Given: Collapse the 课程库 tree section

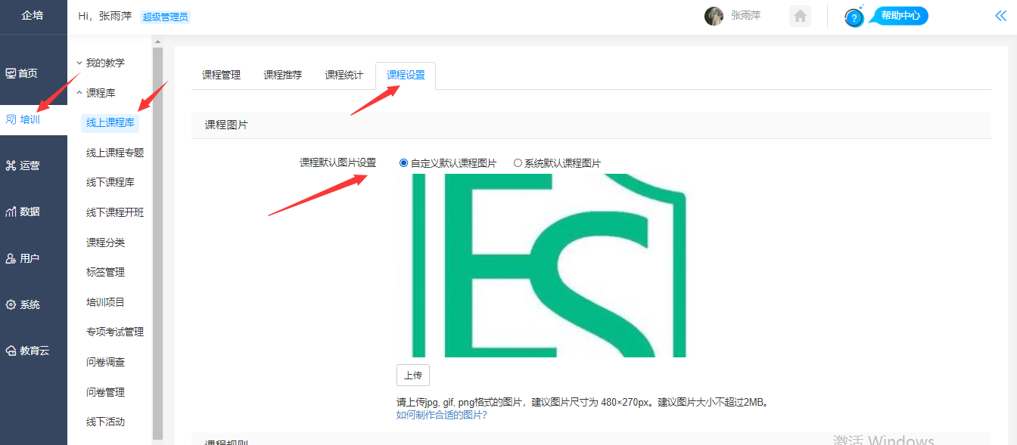Looking at the screenshot, I should (79, 93).
